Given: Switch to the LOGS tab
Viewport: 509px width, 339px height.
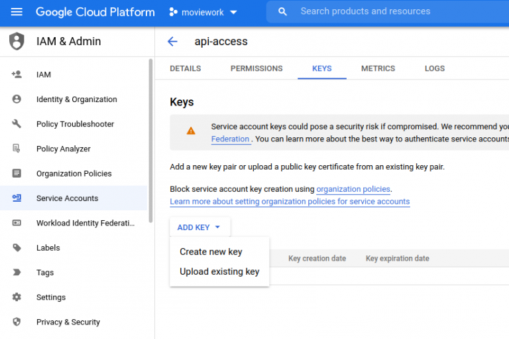Looking at the screenshot, I should coord(435,68).
